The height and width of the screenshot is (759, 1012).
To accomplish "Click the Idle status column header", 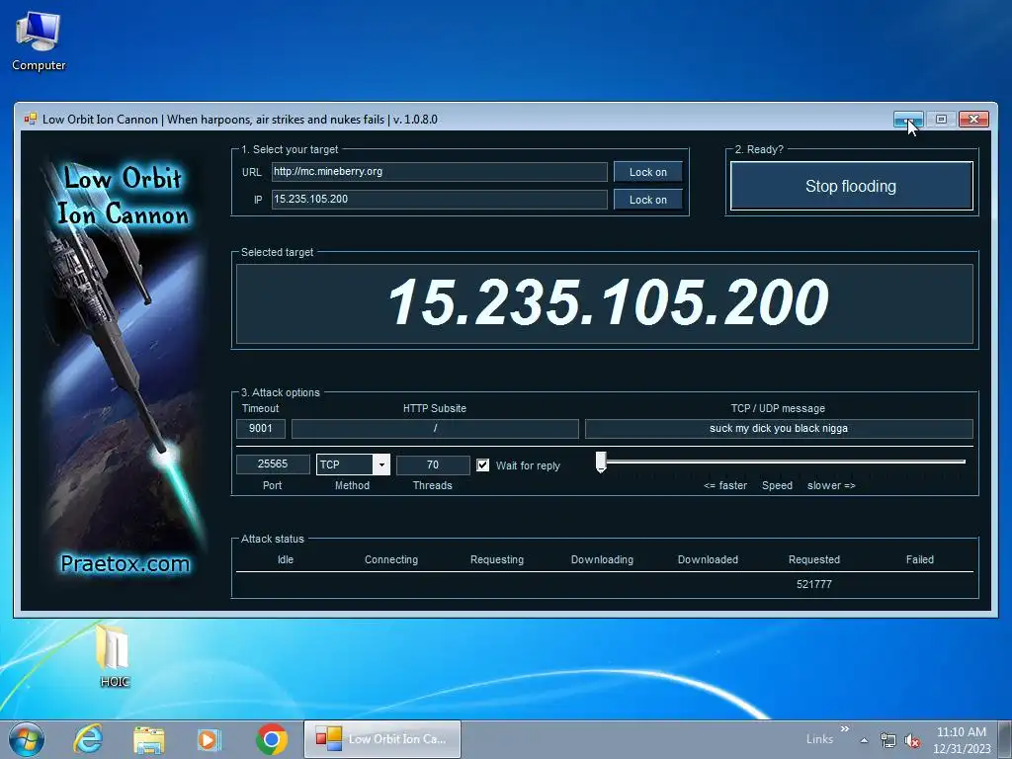I will (x=286, y=559).
